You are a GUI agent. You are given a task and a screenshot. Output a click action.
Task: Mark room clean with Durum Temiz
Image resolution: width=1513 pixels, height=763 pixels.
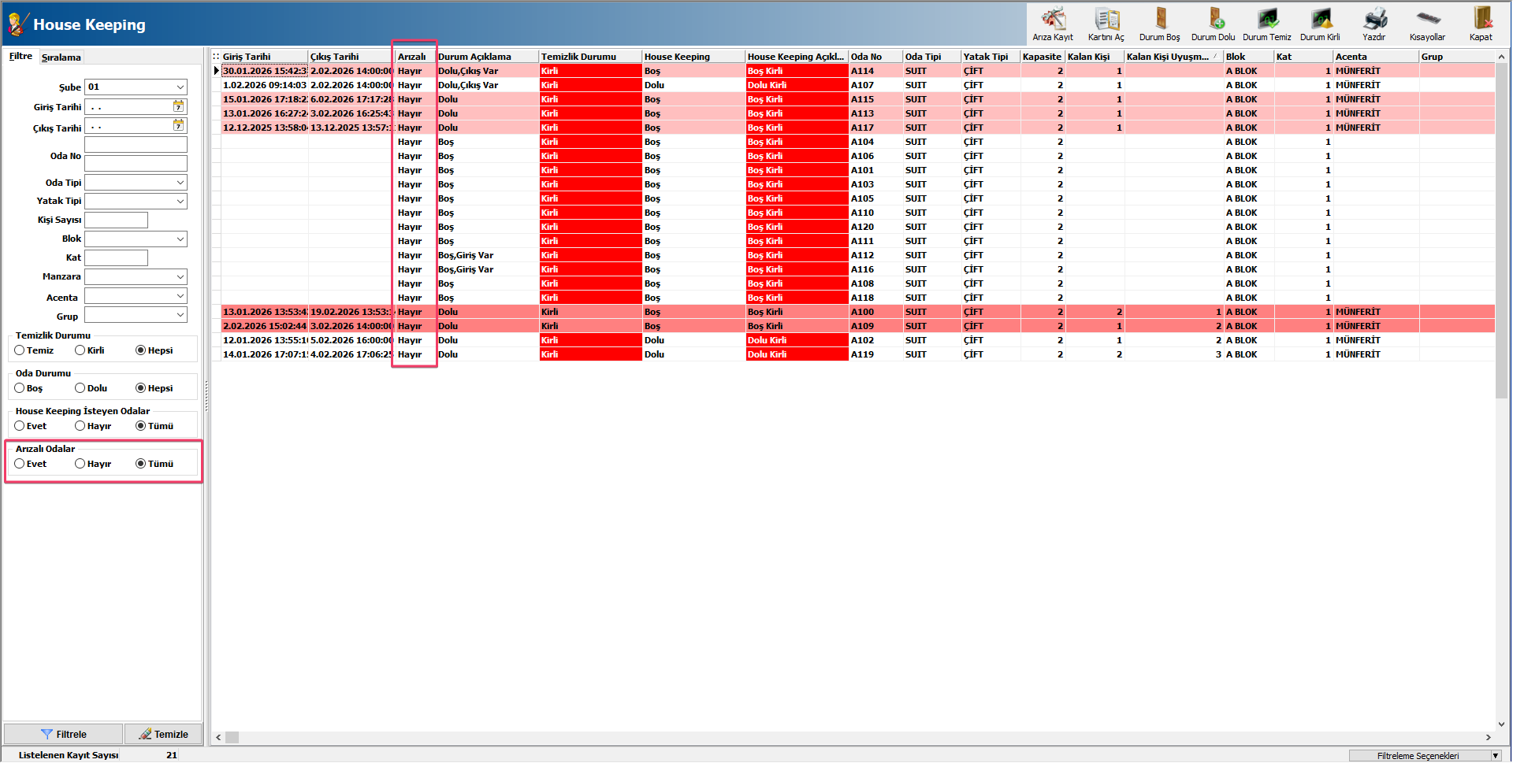1267,24
